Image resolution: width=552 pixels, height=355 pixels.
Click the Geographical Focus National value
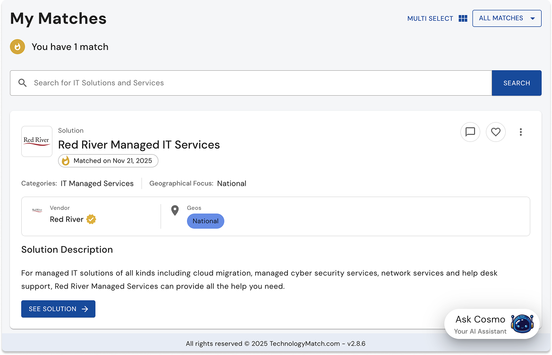tap(232, 183)
